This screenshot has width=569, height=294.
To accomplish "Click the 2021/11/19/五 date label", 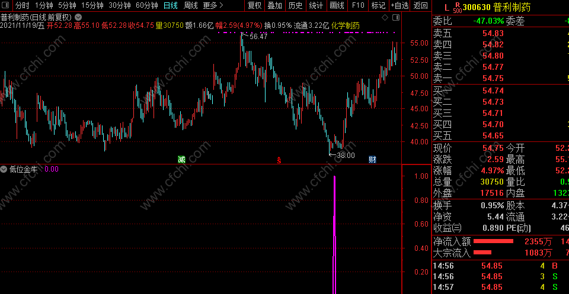I will [x=23, y=25].
